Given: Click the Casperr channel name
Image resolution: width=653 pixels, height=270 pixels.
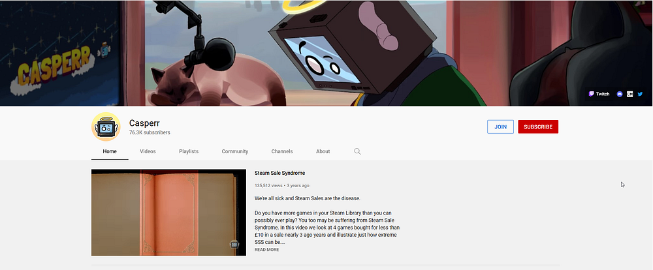Looking at the screenshot, I should coord(144,123).
